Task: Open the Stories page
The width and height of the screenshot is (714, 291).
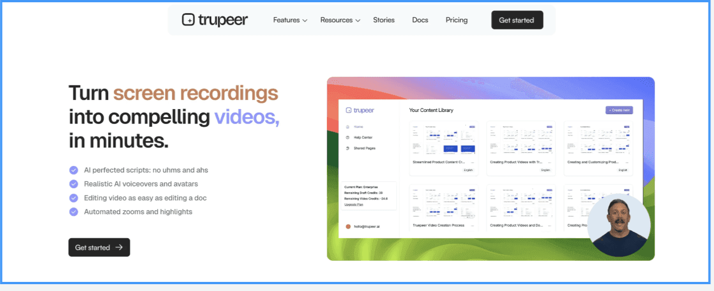Action: (384, 20)
